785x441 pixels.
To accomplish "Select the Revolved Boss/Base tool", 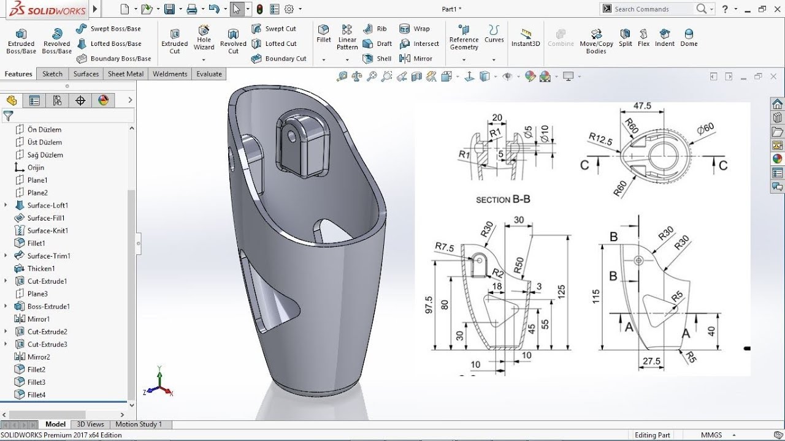I will 56,41.
